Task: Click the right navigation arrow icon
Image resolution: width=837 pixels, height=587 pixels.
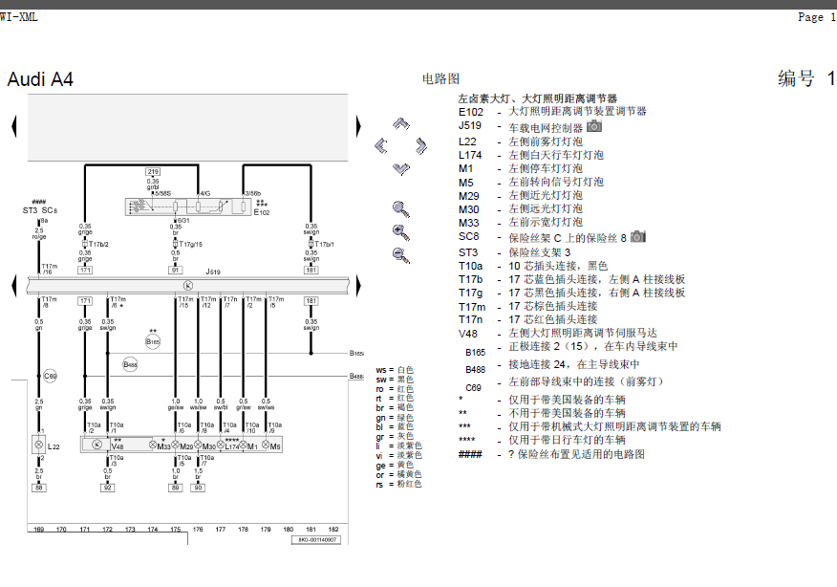Action: tap(421, 146)
